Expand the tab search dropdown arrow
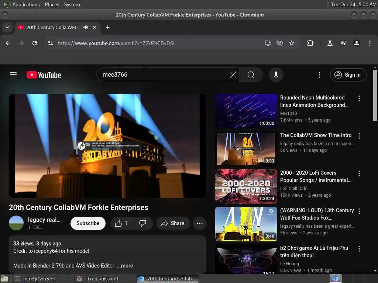The height and width of the screenshot is (283, 378). (x=7, y=27)
